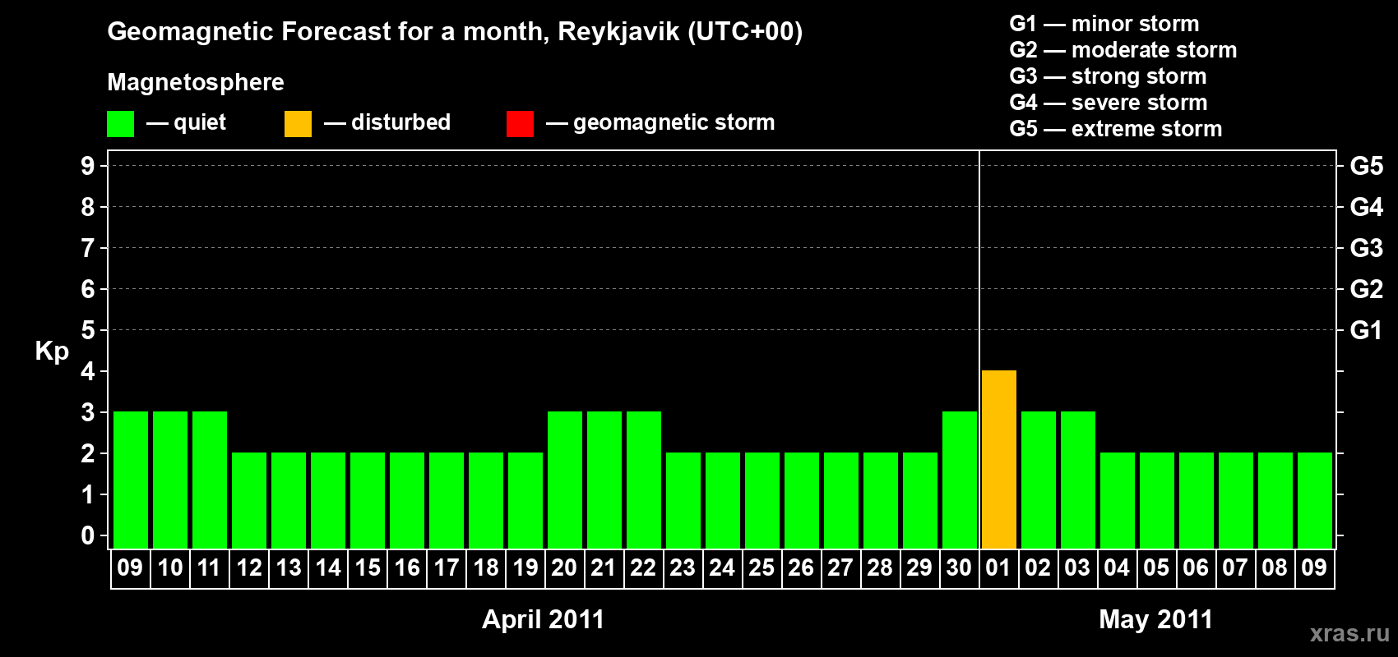The image size is (1398, 657).
Task: Click the 'G2 — moderate storm' legend line
Action: (1123, 50)
